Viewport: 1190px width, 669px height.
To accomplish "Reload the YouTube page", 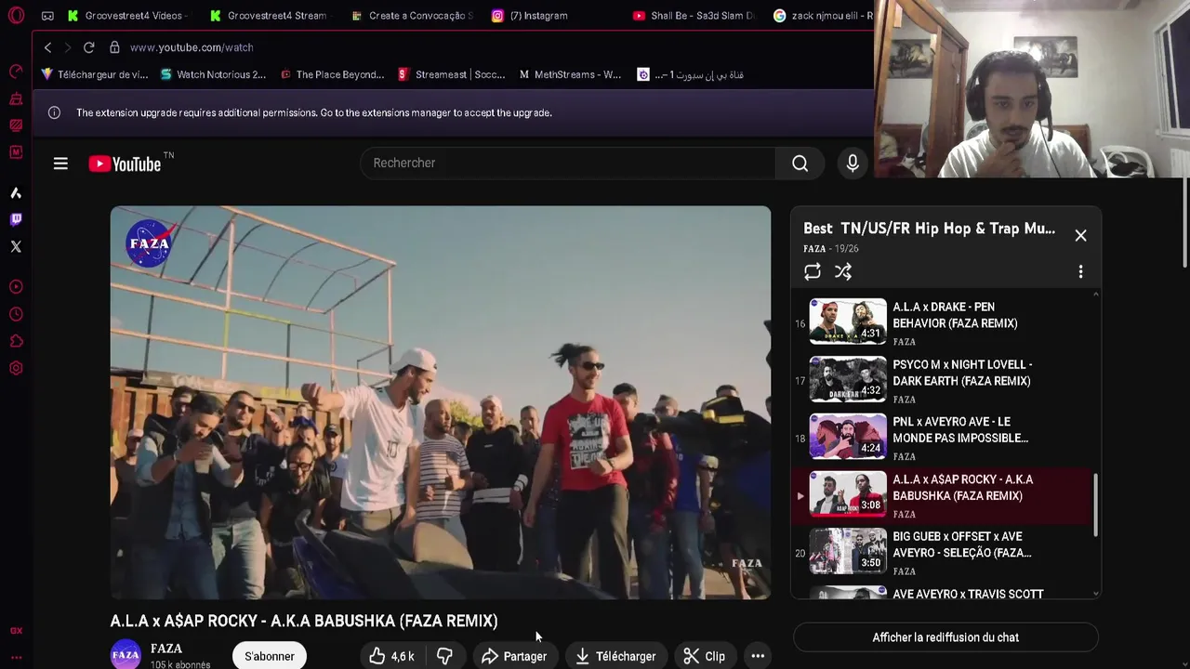I will [x=88, y=47].
